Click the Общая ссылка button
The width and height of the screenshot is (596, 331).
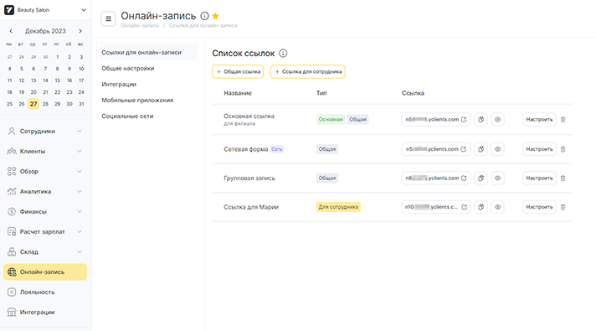pos(238,71)
